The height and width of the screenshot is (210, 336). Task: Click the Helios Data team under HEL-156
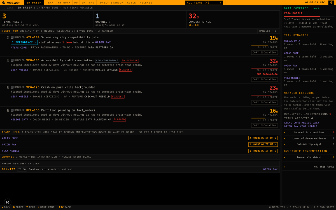20,120
